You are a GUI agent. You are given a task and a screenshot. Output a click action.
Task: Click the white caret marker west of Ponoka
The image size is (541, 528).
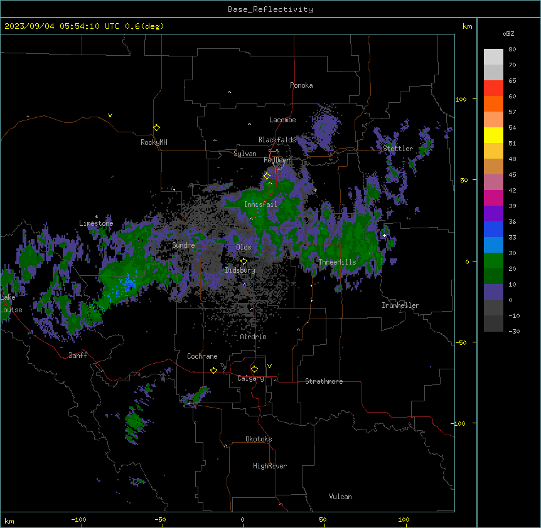(x=230, y=92)
